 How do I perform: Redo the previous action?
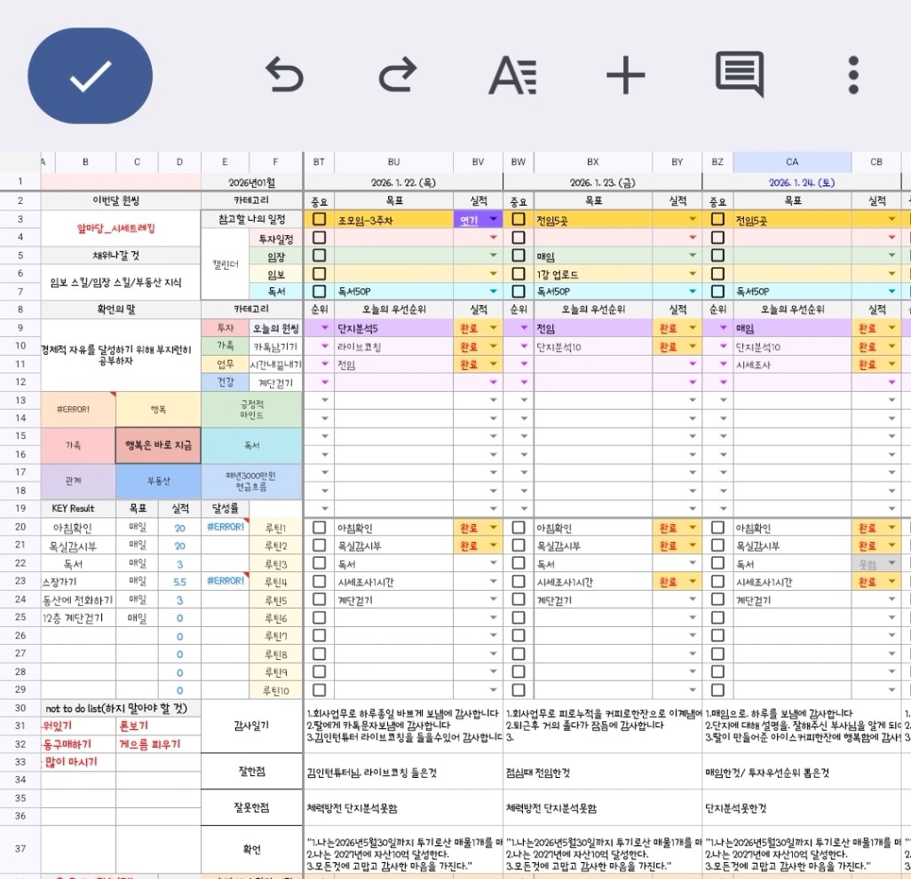(397, 75)
